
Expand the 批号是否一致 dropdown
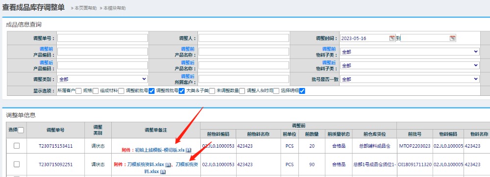pos(410,79)
